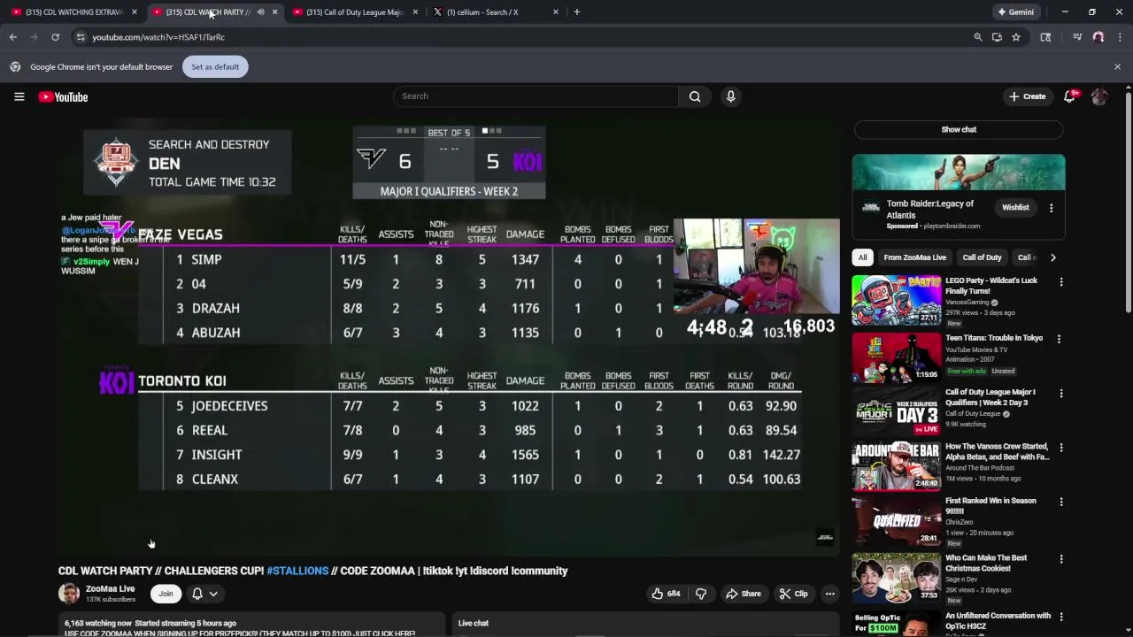Focus the YouTube search field
1133x637 pixels.
point(536,96)
